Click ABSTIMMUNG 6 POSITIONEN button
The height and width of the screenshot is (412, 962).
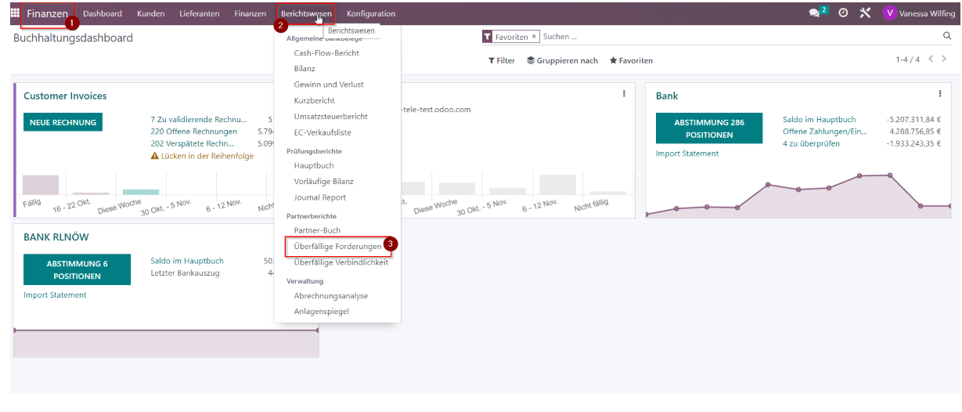tap(77, 269)
